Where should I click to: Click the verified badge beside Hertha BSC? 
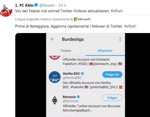point(82,74)
